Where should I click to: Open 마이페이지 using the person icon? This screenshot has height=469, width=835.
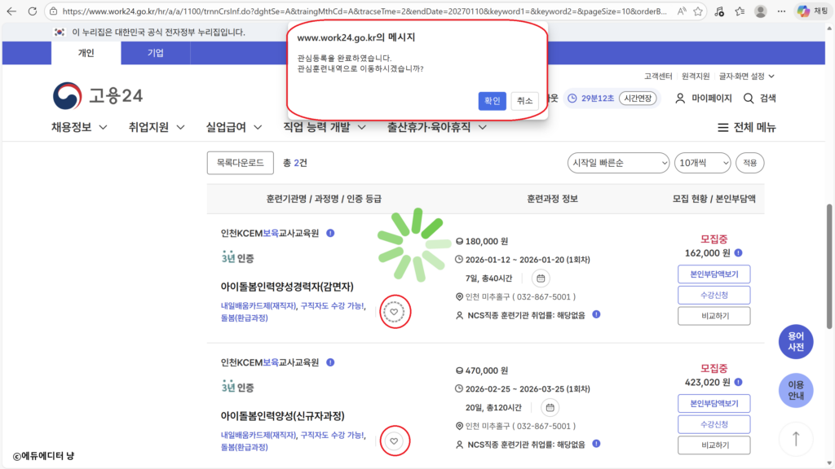680,97
